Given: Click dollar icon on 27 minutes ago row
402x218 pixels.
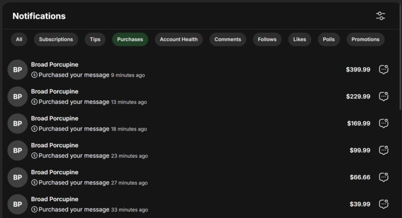Looking at the screenshot, I should (x=35, y=182).
